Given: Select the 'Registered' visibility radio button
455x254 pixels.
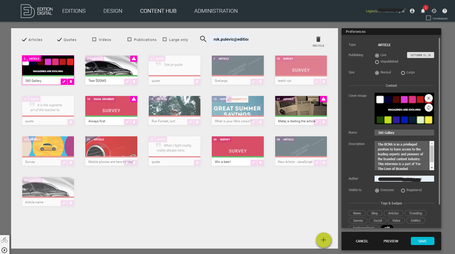Looking at the screenshot, I should 403,190.
